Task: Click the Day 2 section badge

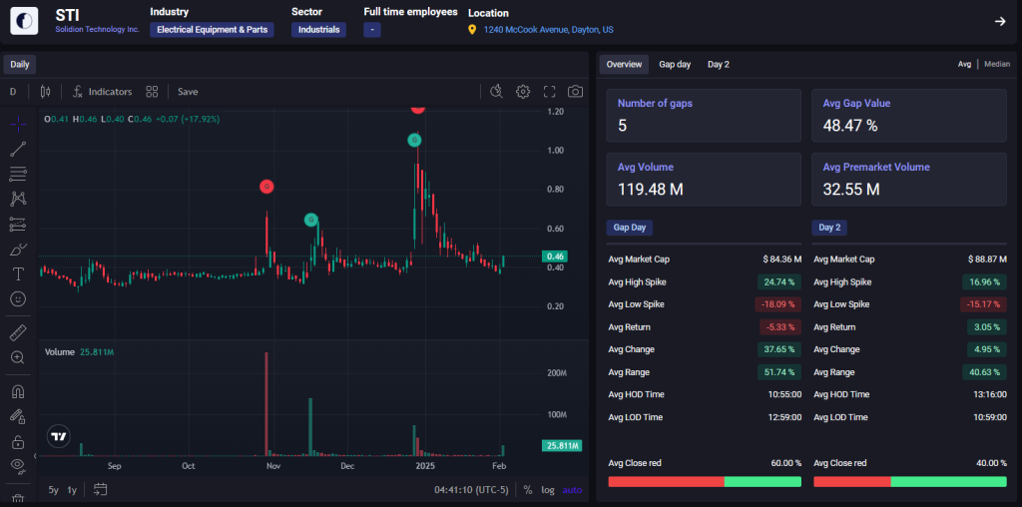Action: [x=829, y=228]
